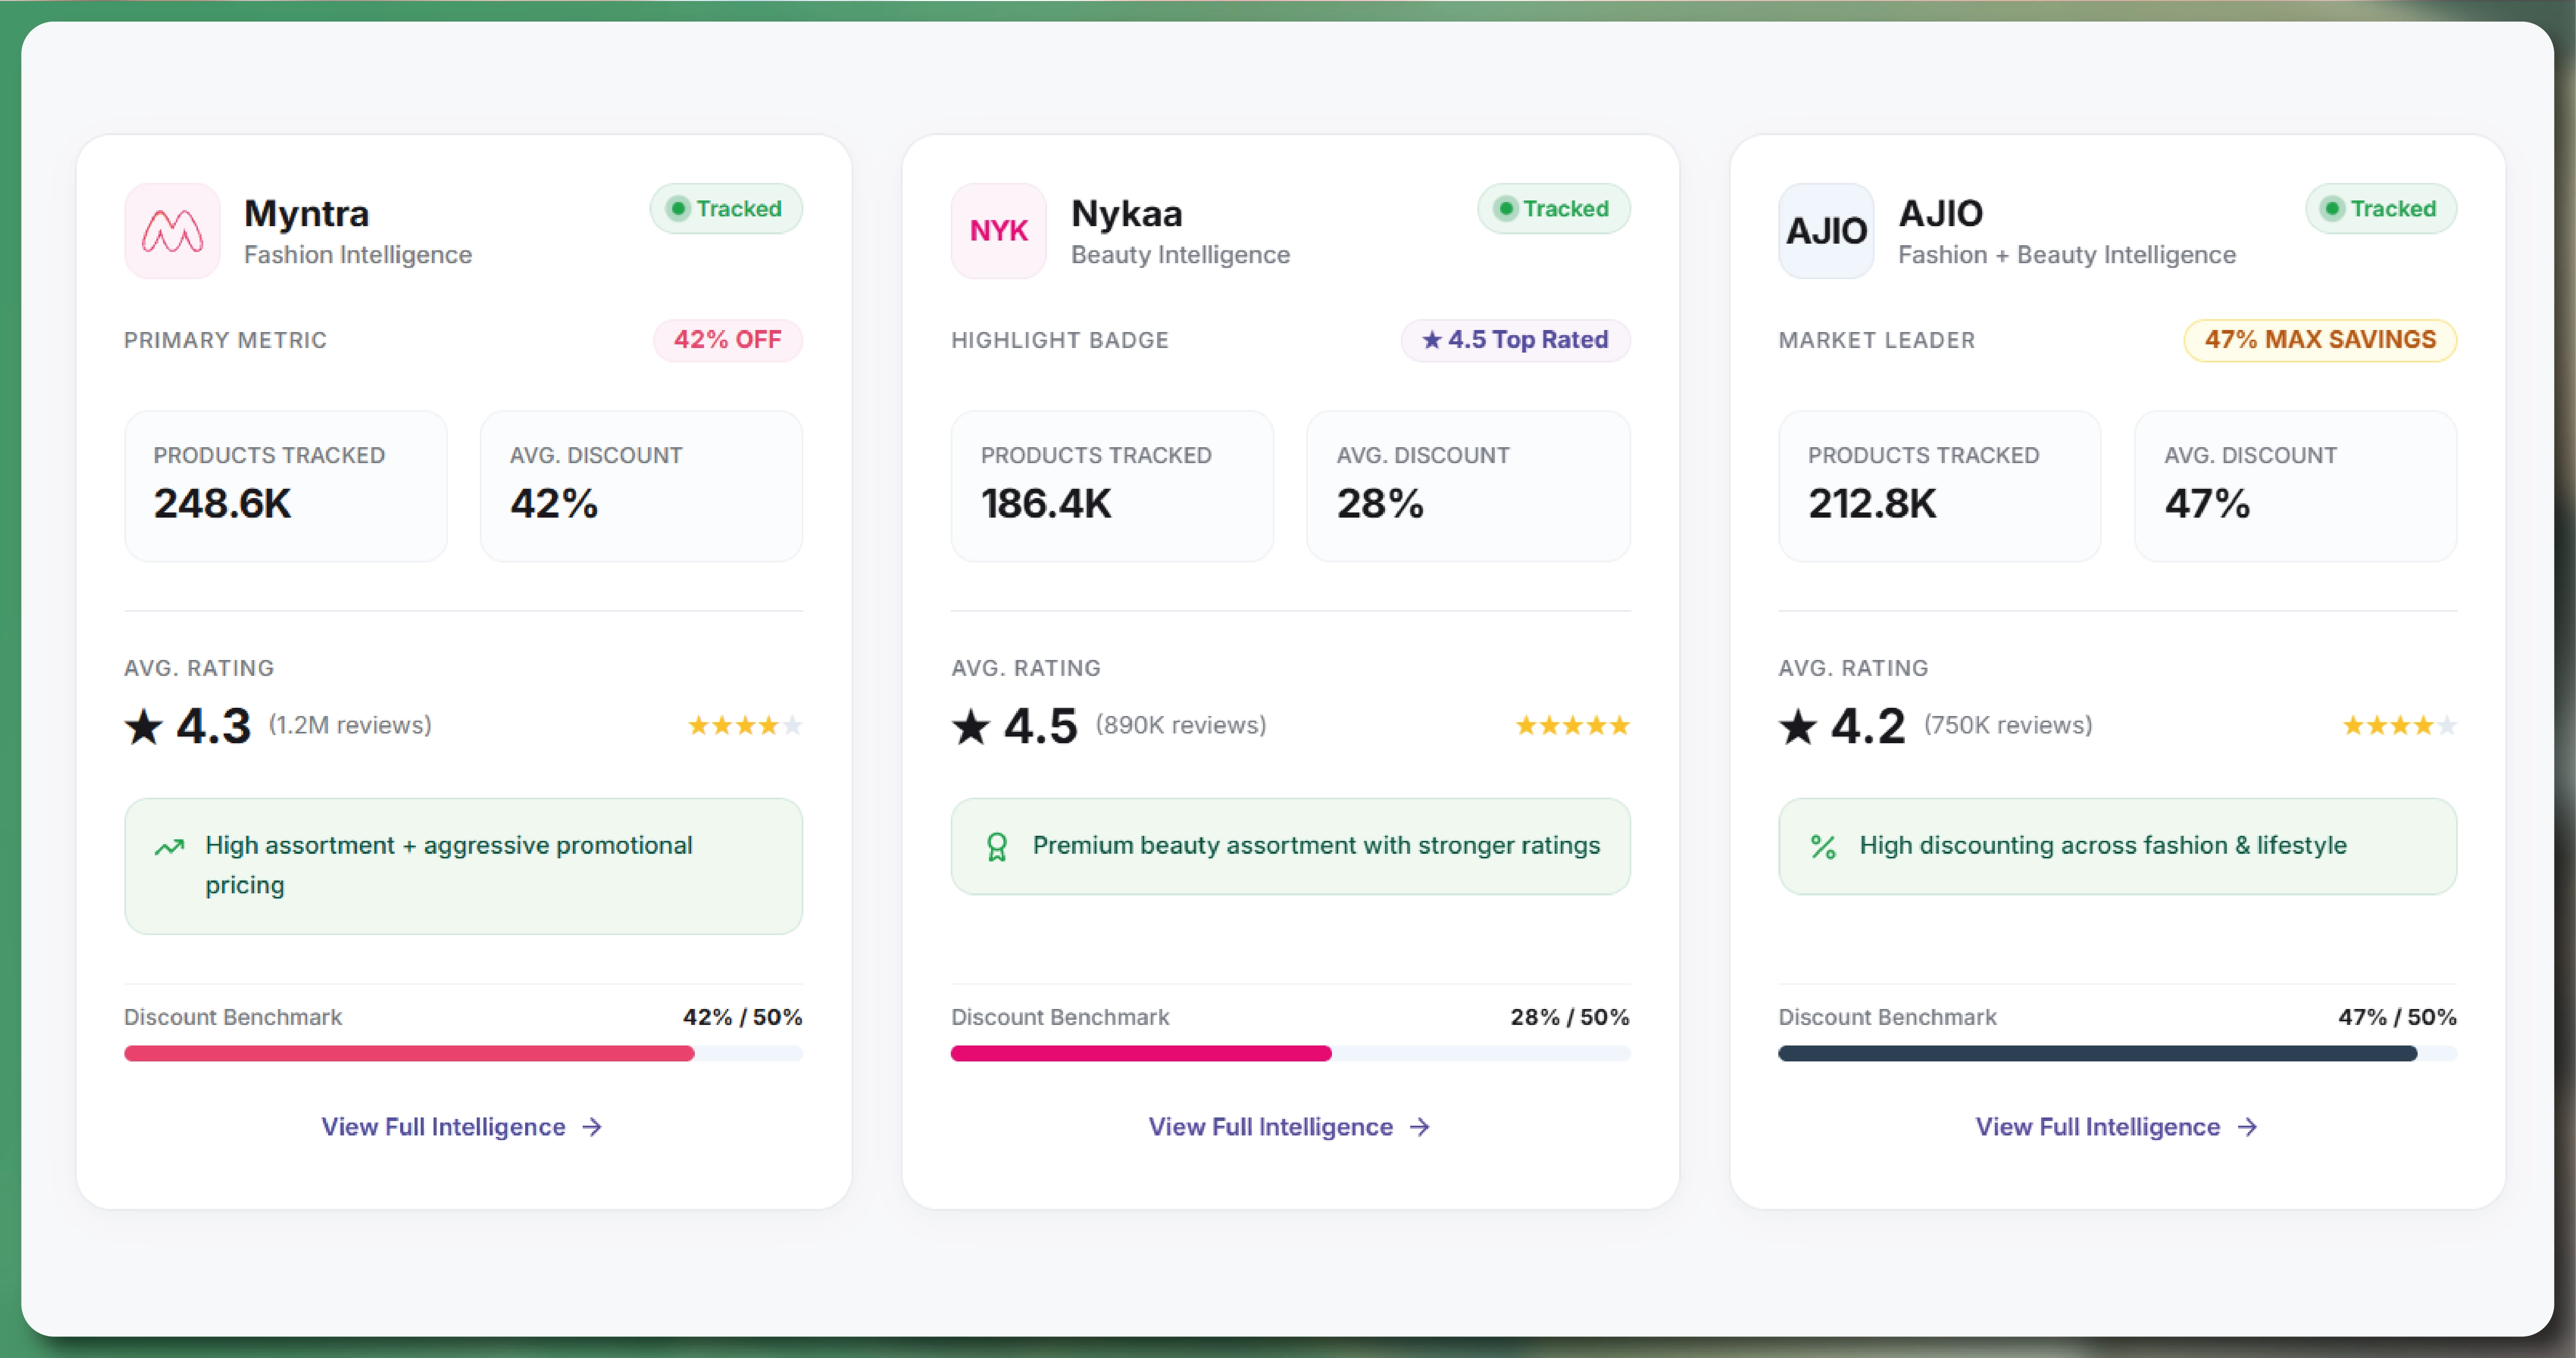
Task: Click the '47% / 50%' benchmark value
Action: click(x=2398, y=1017)
